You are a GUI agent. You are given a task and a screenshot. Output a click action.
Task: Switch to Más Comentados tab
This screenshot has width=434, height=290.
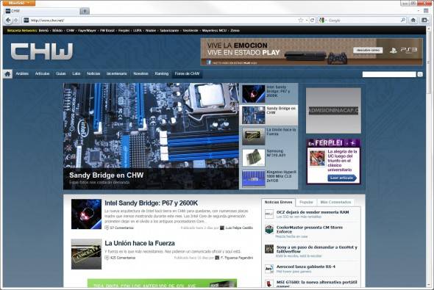tap(335, 202)
